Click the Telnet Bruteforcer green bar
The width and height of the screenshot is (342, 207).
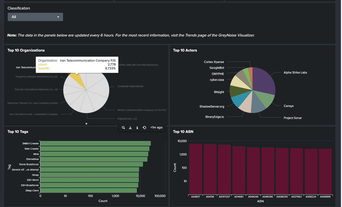[x=92, y=164]
